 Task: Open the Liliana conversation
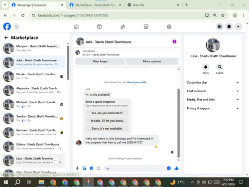(x=33, y=146)
